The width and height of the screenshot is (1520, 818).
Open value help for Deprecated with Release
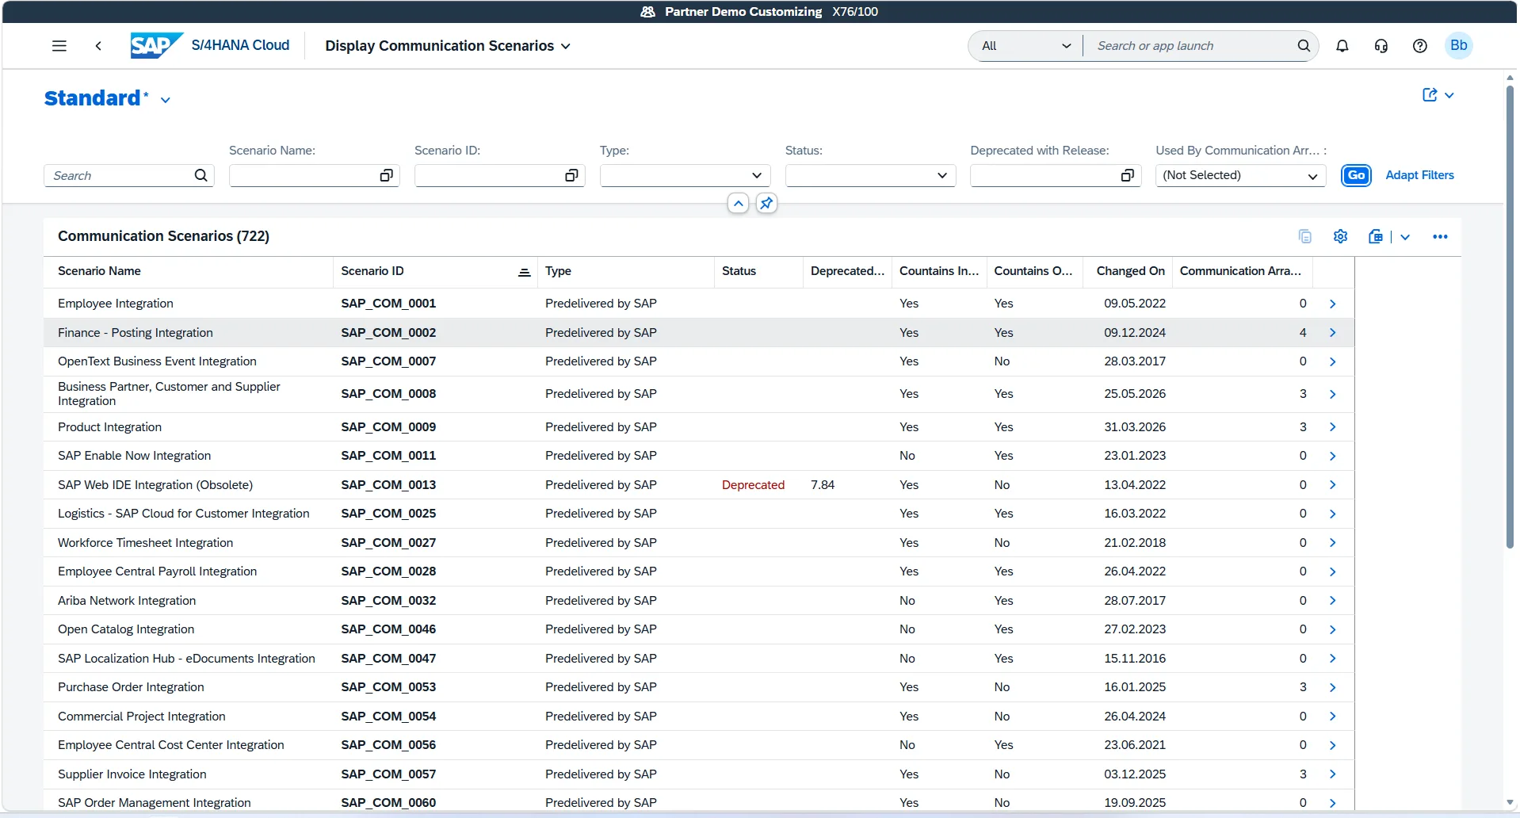click(x=1128, y=175)
